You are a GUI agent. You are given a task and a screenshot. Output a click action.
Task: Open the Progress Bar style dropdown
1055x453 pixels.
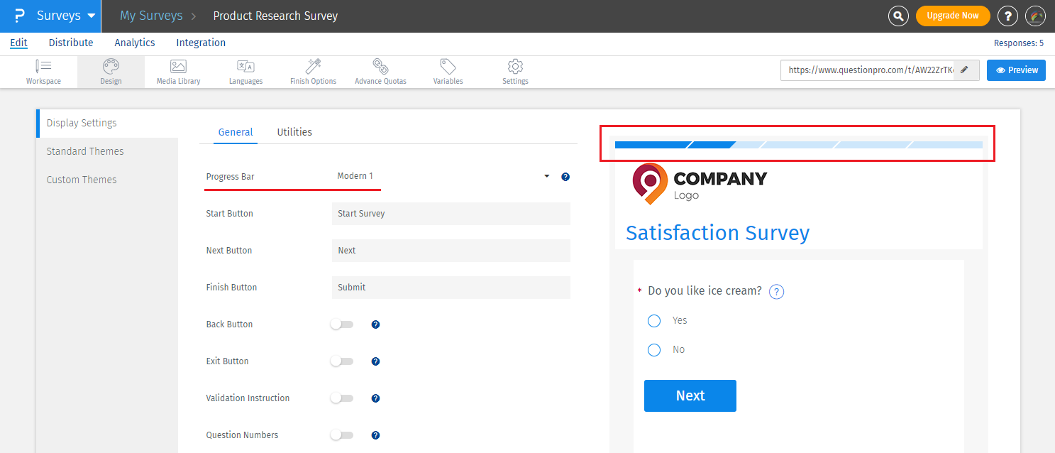(x=546, y=176)
